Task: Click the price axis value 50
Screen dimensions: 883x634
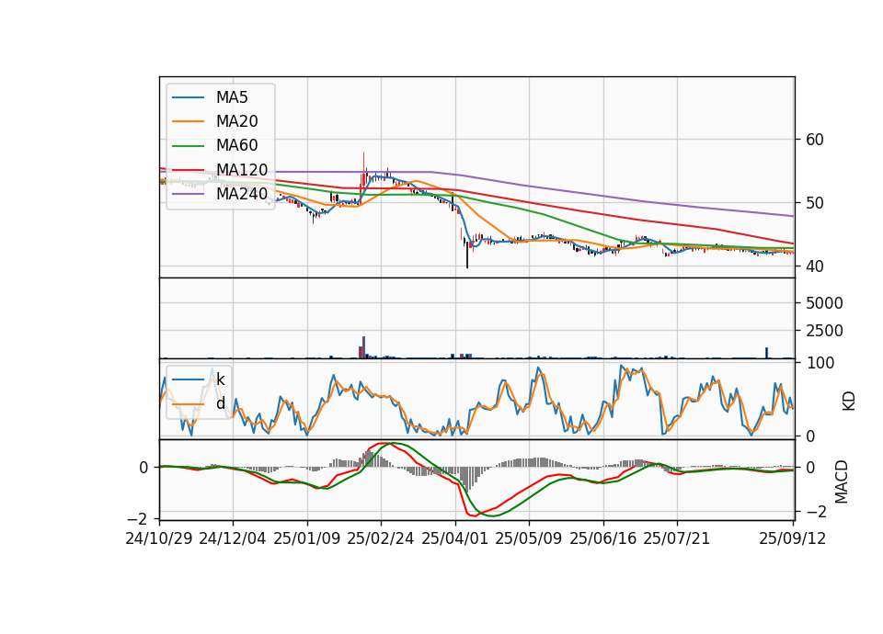Action: [815, 204]
